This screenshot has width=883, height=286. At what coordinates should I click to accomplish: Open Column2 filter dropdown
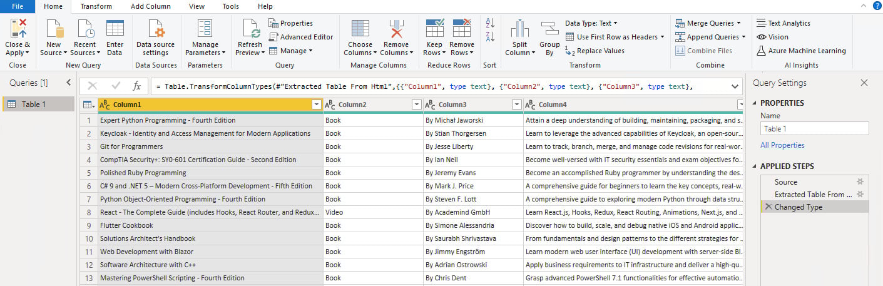[416, 105]
